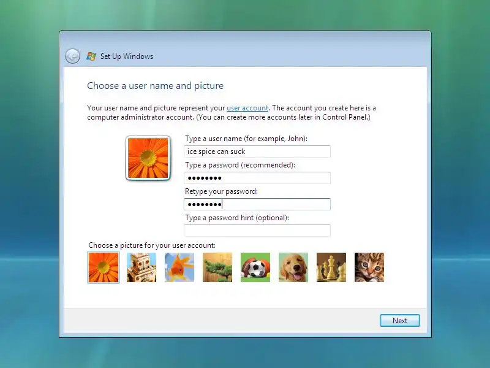Click the large flower profile picture preview
This screenshot has height=368, width=490.
(x=148, y=158)
